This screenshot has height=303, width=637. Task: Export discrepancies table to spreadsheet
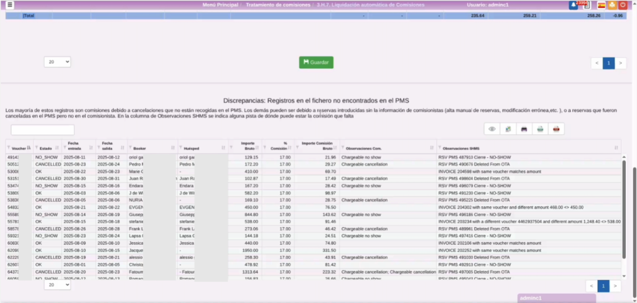click(x=508, y=129)
